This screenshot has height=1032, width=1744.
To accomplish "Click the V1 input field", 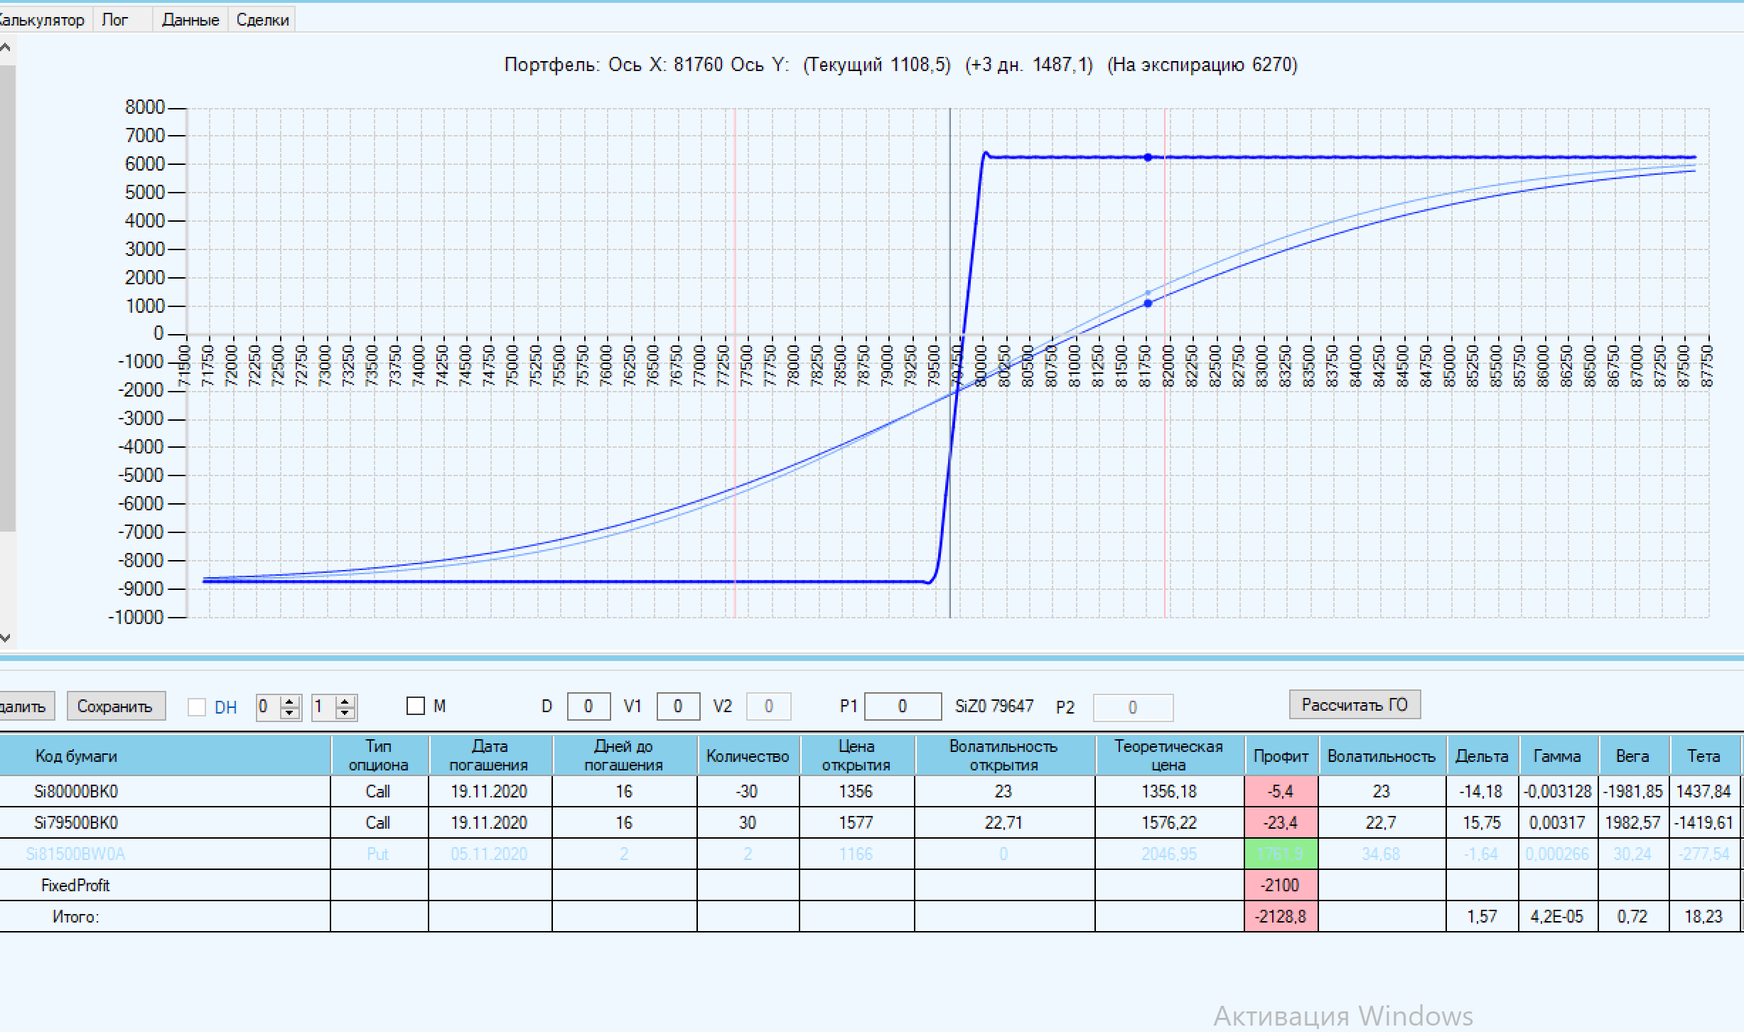I will click(x=677, y=706).
